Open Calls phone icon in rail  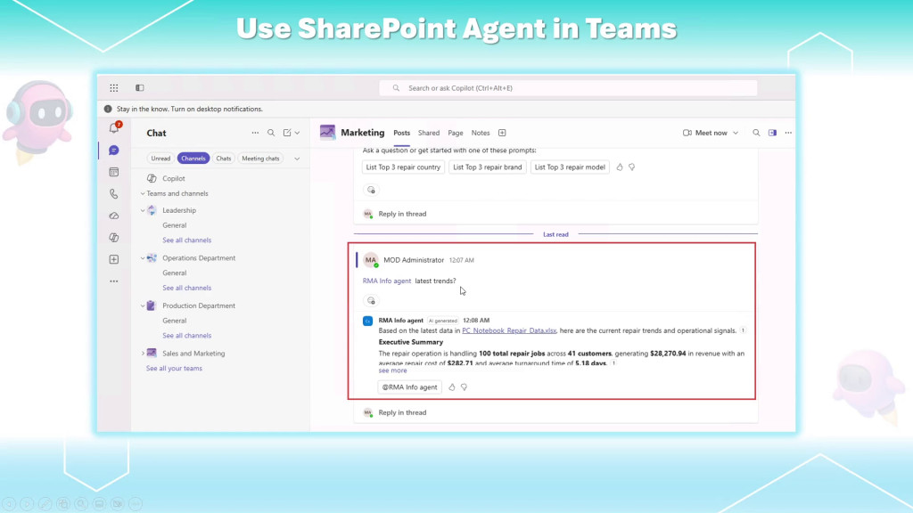tap(114, 193)
